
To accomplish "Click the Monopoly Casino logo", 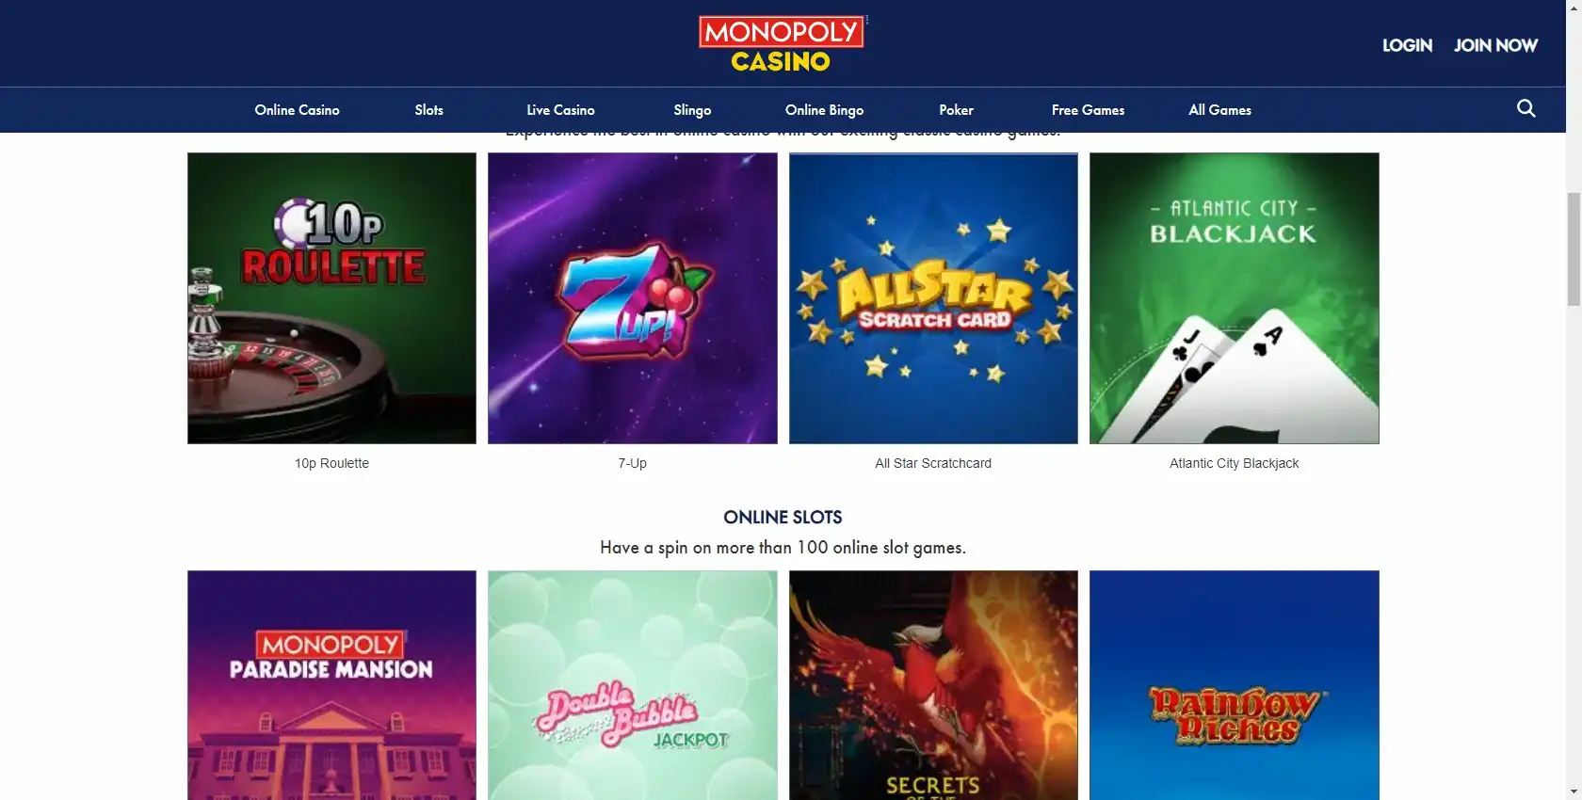I will [782, 44].
